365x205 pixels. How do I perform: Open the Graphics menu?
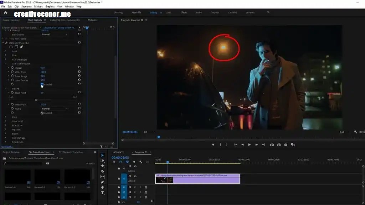click(50, 6)
